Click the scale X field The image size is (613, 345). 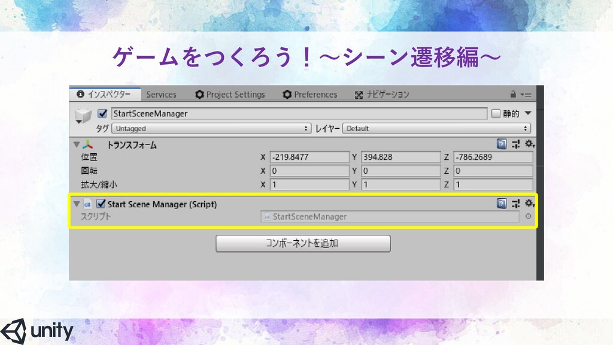309,184
